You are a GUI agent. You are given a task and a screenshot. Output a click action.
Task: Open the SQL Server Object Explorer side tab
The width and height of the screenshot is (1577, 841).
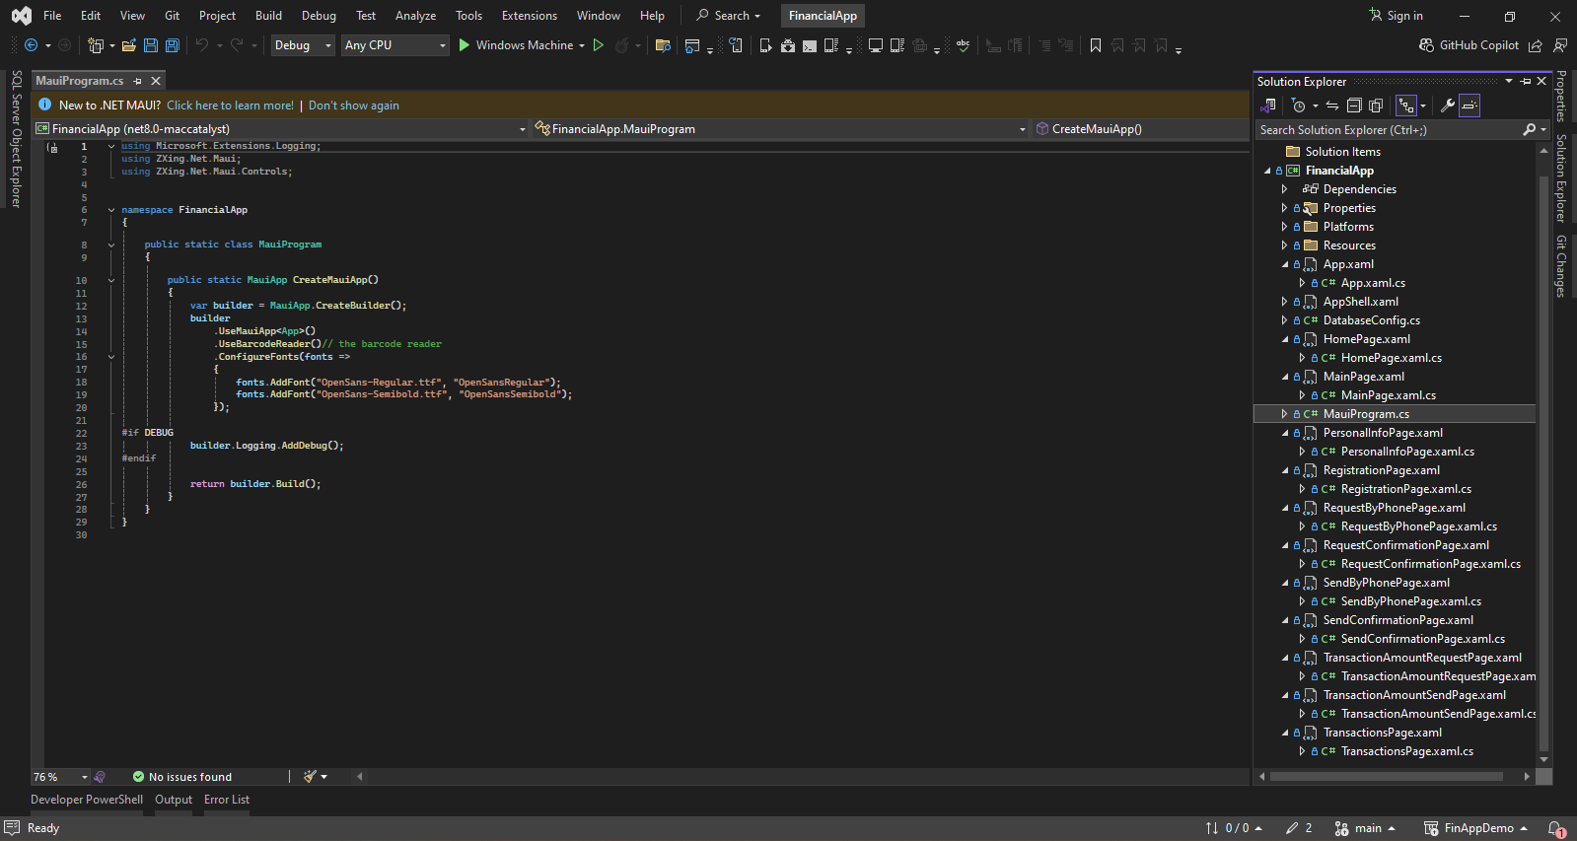tap(16, 138)
